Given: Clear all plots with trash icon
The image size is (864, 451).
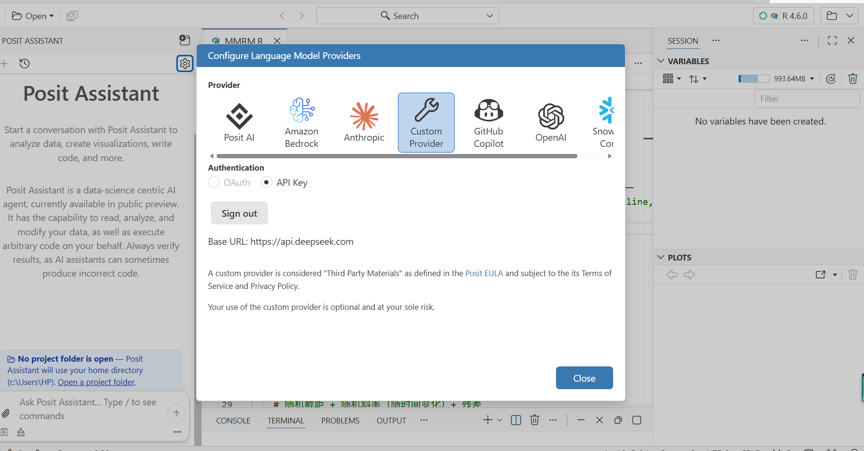Looking at the screenshot, I should (x=853, y=275).
